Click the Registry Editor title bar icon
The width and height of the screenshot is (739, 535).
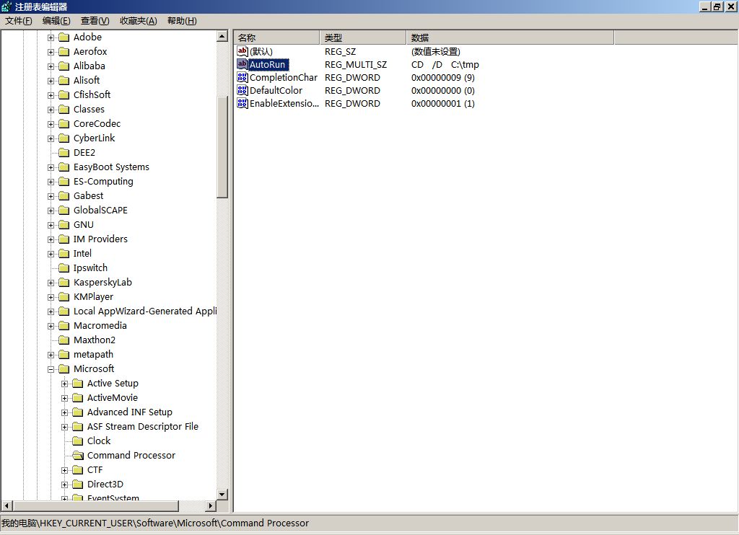click(x=6, y=6)
